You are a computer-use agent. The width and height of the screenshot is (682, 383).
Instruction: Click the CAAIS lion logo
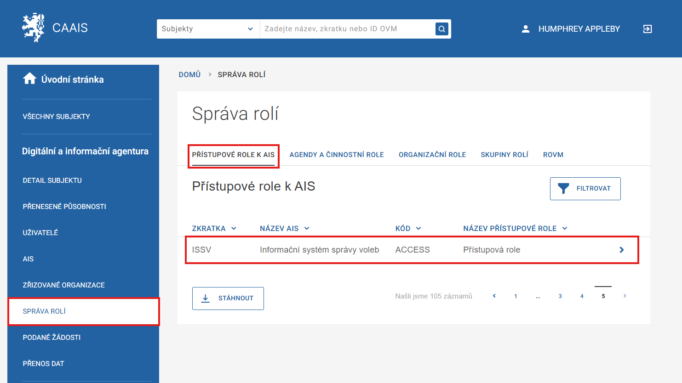(33, 28)
